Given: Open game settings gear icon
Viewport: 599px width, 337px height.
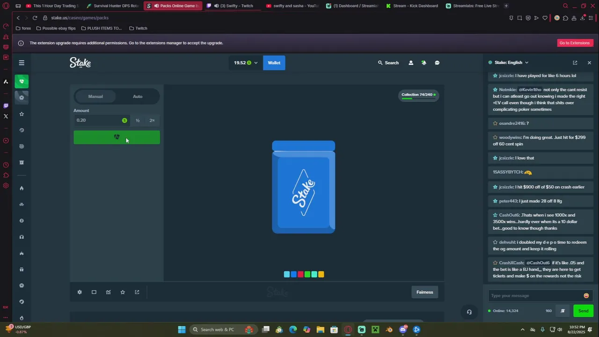Looking at the screenshot, I should 80,292.
